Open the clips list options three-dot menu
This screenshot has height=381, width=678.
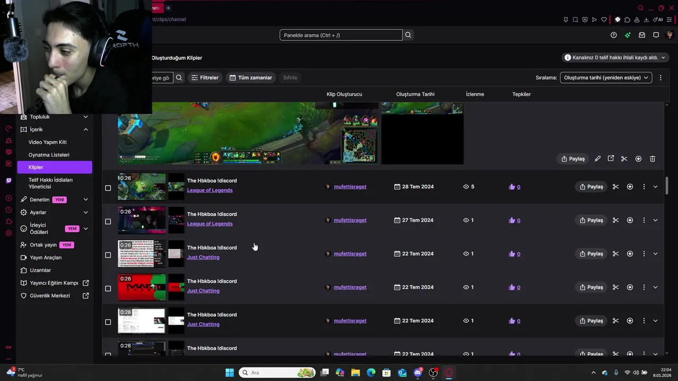(x=661, y=78)
